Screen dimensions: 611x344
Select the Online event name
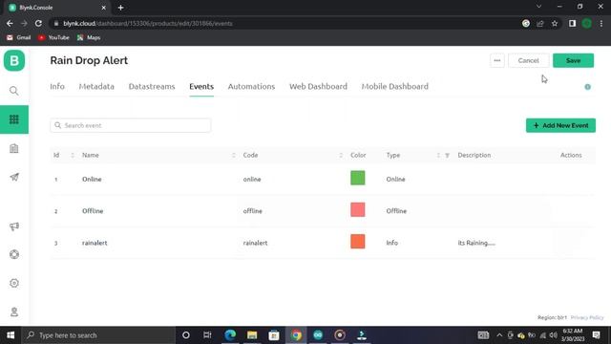pos(92,180)
